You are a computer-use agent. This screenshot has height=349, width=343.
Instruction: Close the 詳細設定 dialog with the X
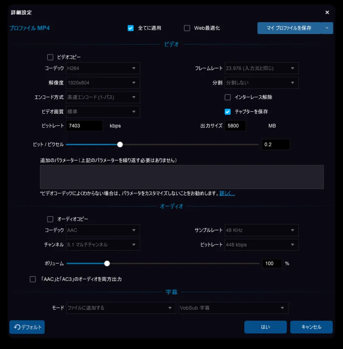point(327,12)
